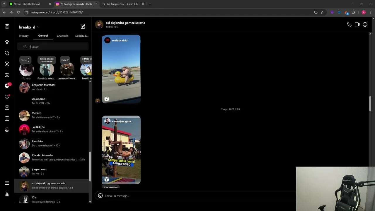The width and height of the screenshot is (375, 211).
Task: Start a video call with axl
Action: click(x=357, y=25)
